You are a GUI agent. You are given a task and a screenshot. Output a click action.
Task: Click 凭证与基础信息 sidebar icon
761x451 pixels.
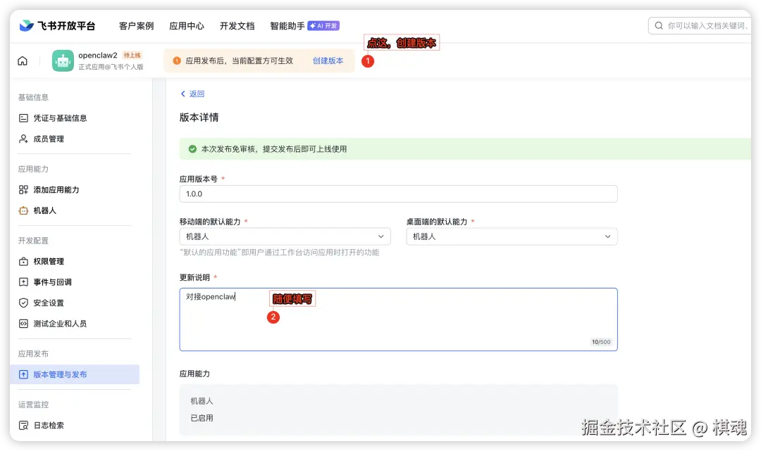pos(23,118)
